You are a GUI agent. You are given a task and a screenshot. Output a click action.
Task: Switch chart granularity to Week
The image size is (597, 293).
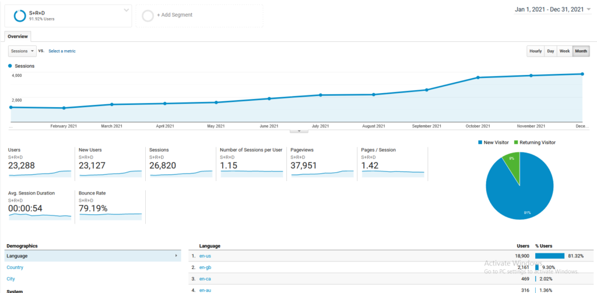[x=564, y=51]
